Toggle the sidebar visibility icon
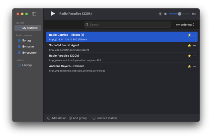The image size is (212, 138). point(34,14)
